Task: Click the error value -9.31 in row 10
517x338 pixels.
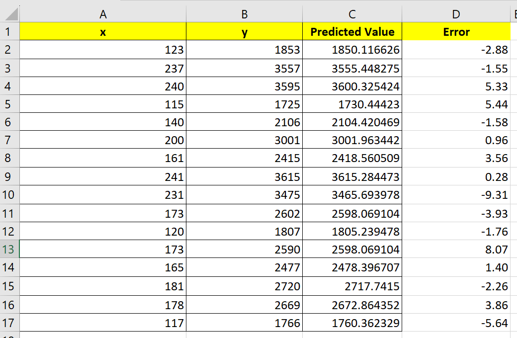Action: (x=456, y=195)
